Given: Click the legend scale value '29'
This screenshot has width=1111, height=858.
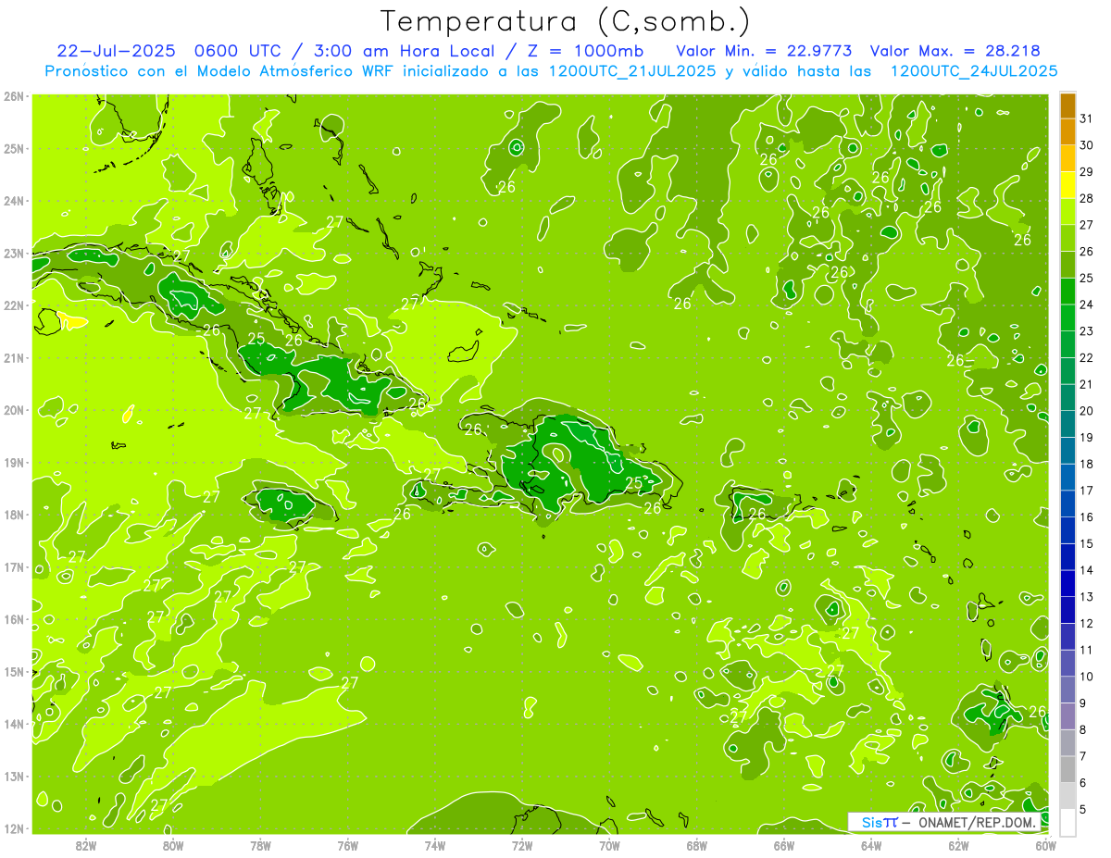Looking at the screenshot, I should tap(1087, 172).
